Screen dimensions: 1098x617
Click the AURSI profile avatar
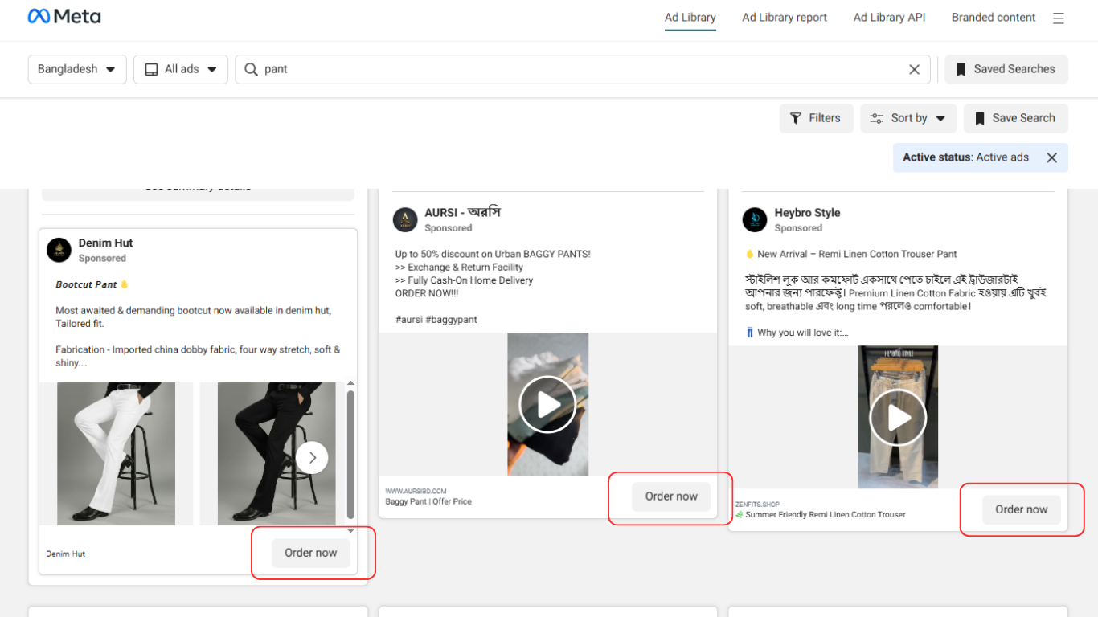pos(405,219)
